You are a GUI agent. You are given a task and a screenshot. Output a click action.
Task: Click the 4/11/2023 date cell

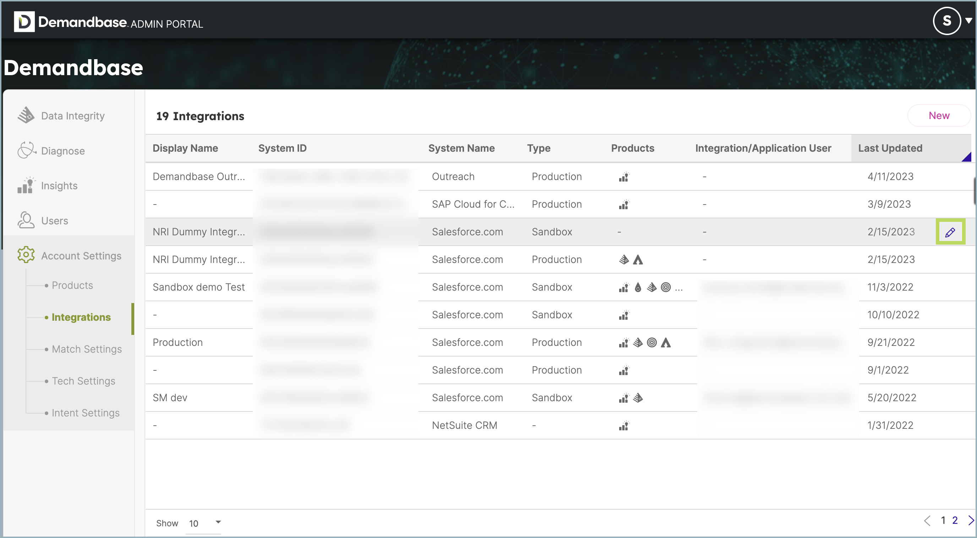pos(890,176)
